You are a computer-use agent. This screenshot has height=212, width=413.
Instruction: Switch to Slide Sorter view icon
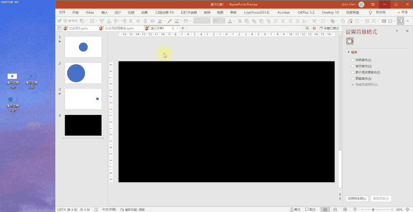[335, 209]
